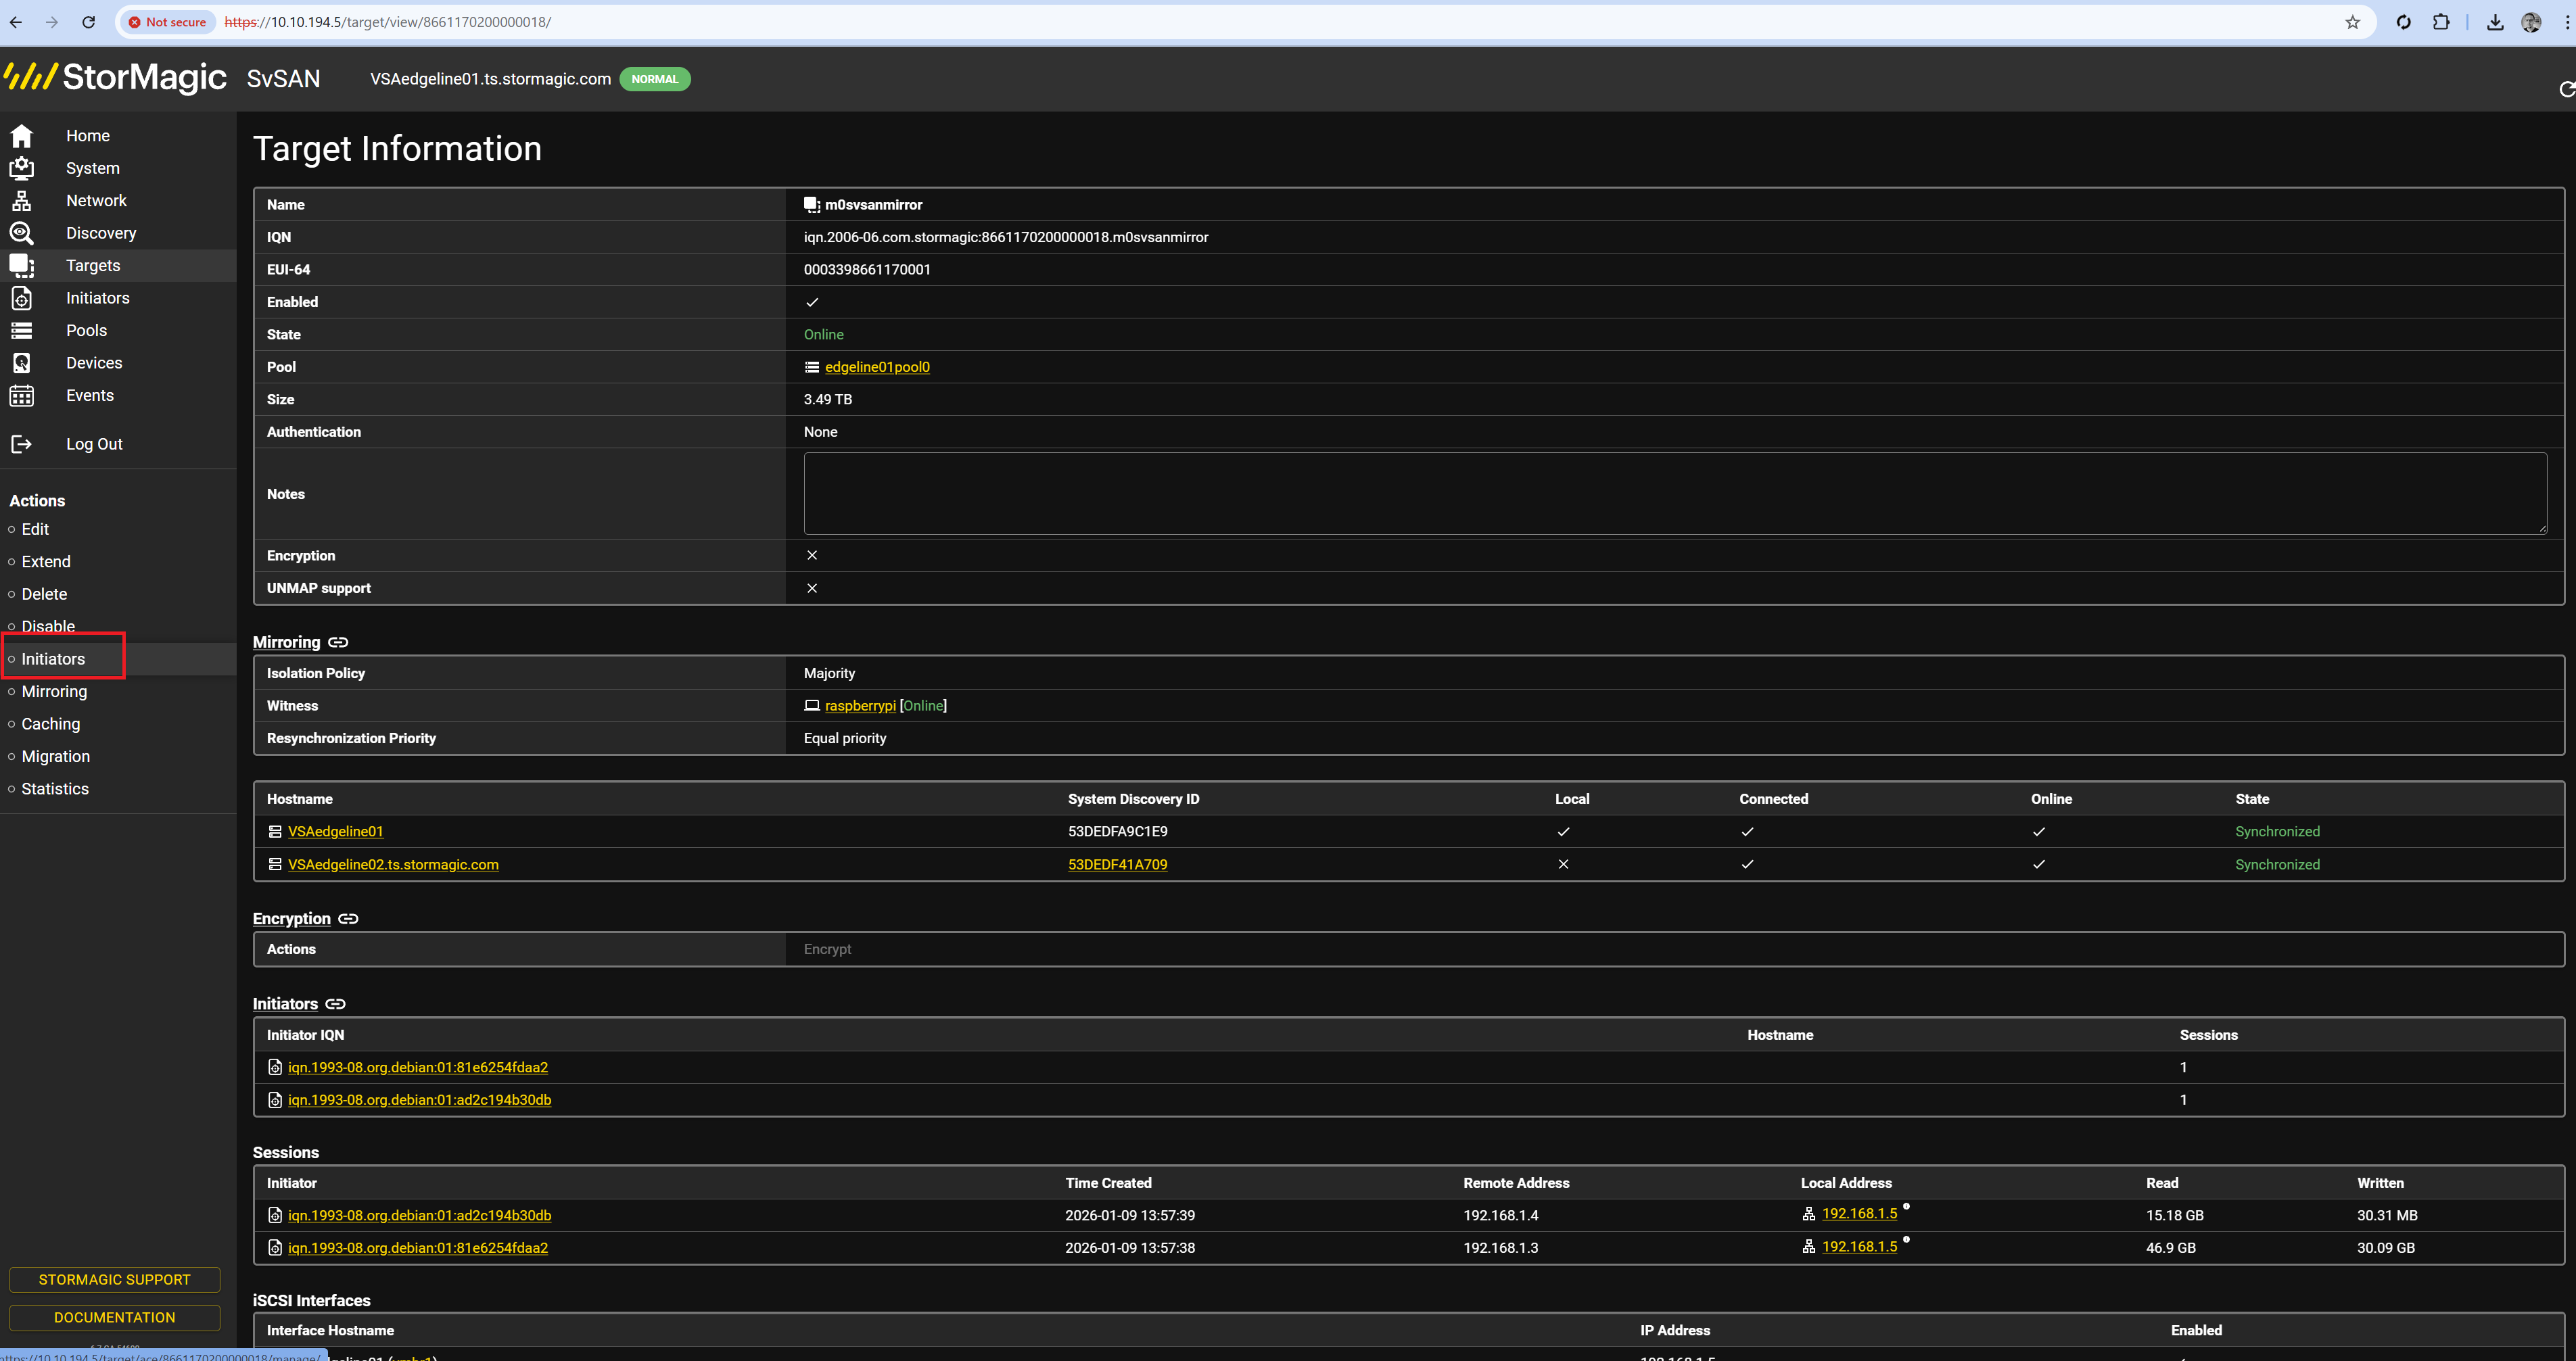Open the 192.168.1.5 link for remote 192.168.1.4

coord(1859,1214)
